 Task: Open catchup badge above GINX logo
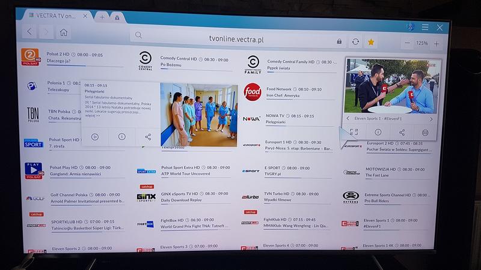click(x=147, y=187)
